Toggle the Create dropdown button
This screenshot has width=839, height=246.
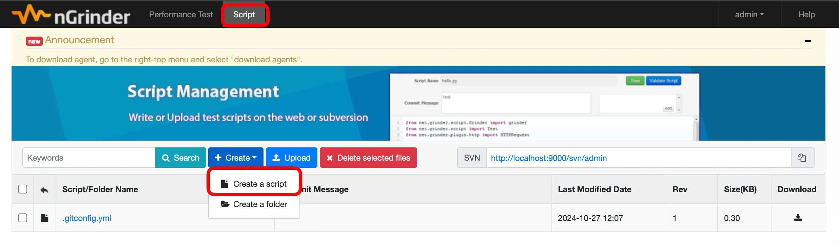(x=236, y=158)
